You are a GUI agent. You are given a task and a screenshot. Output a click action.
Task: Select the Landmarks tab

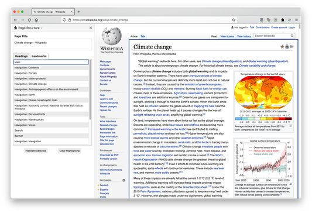[39, 56]
